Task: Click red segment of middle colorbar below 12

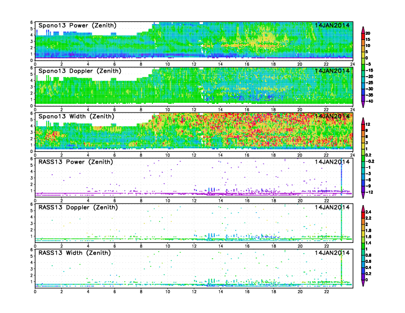Action: point(363,127)
